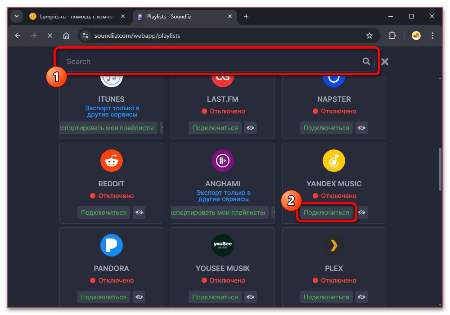Open the tab search dropdown arrow
Viewport: 450px width, 315px height.
point(17,17)
